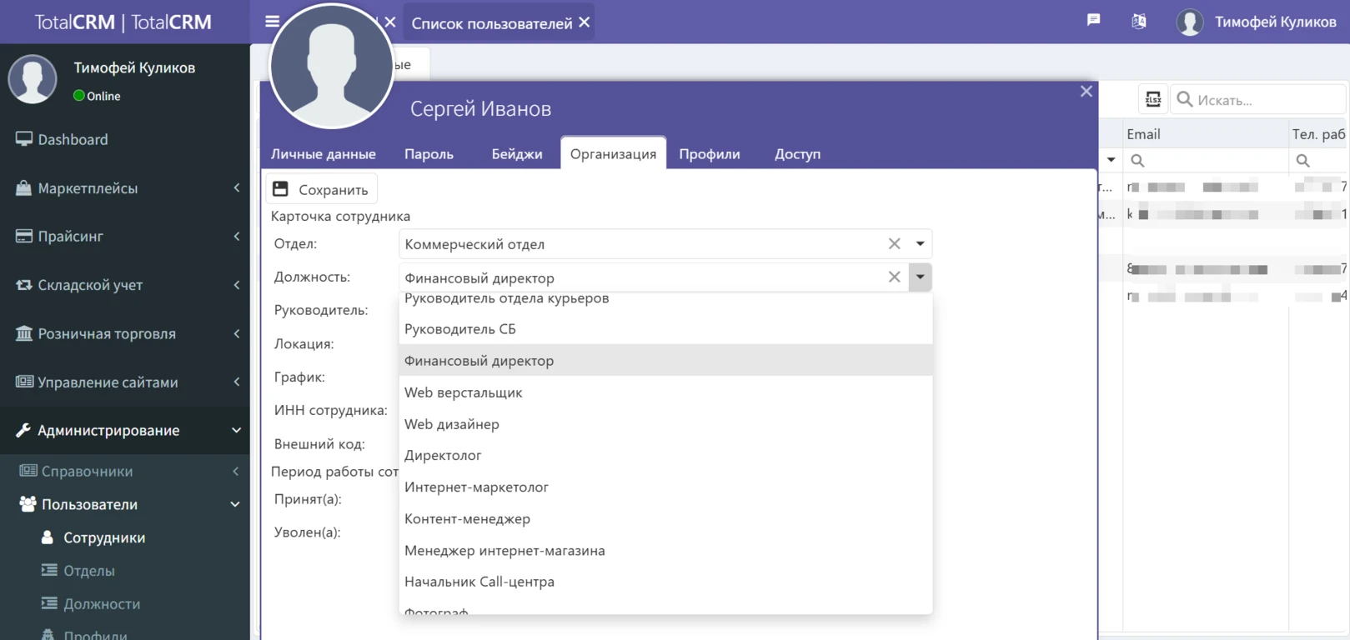The image size is (1350, 640).
Task: Open the chat messages icon
Action: click(1093, 20)
